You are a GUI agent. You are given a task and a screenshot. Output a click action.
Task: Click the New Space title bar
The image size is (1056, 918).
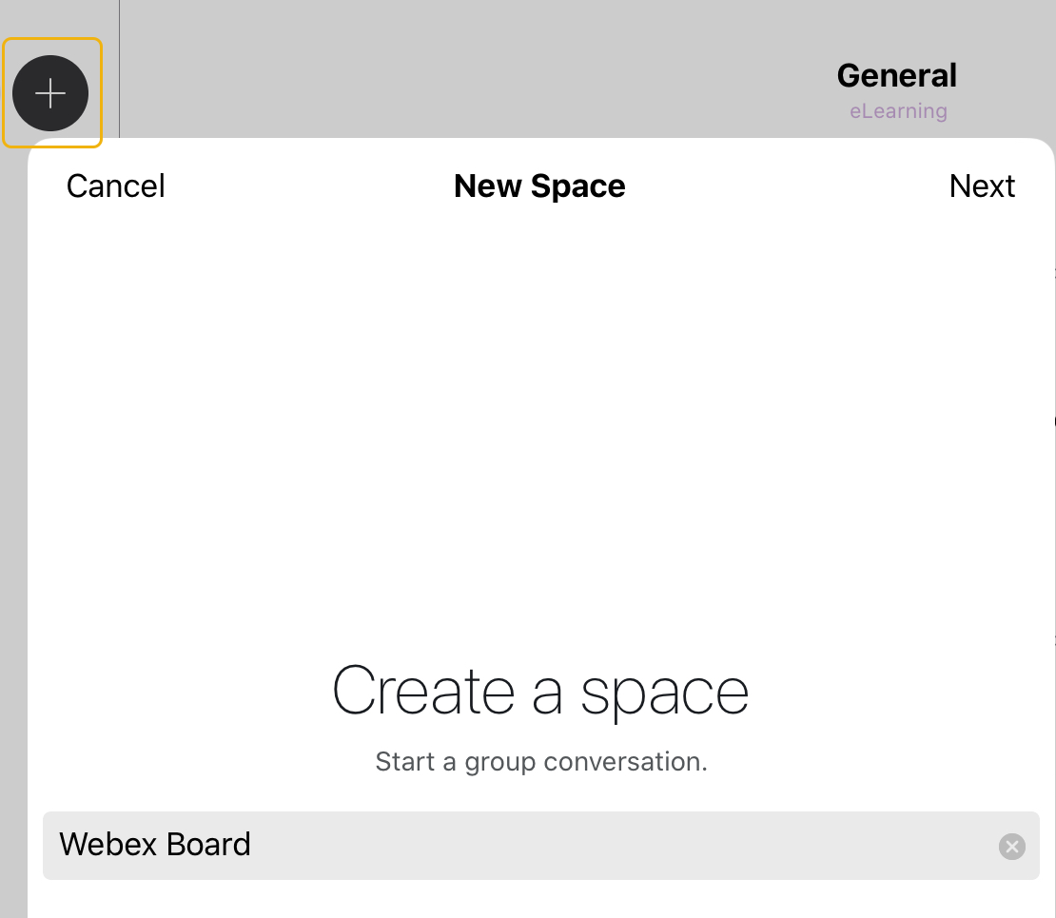pos(539,186)
